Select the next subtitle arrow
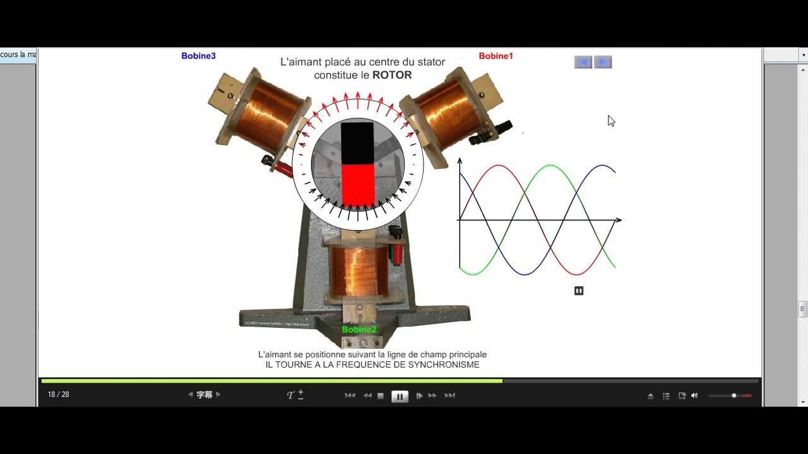 (218, 395)
